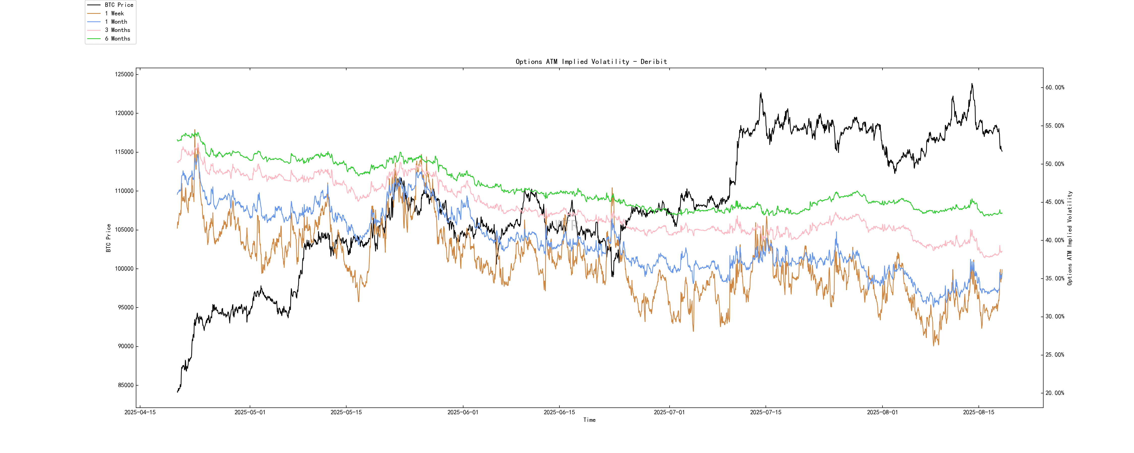Click the 2025-05-01 date tick label

click(x=249, y=412)
